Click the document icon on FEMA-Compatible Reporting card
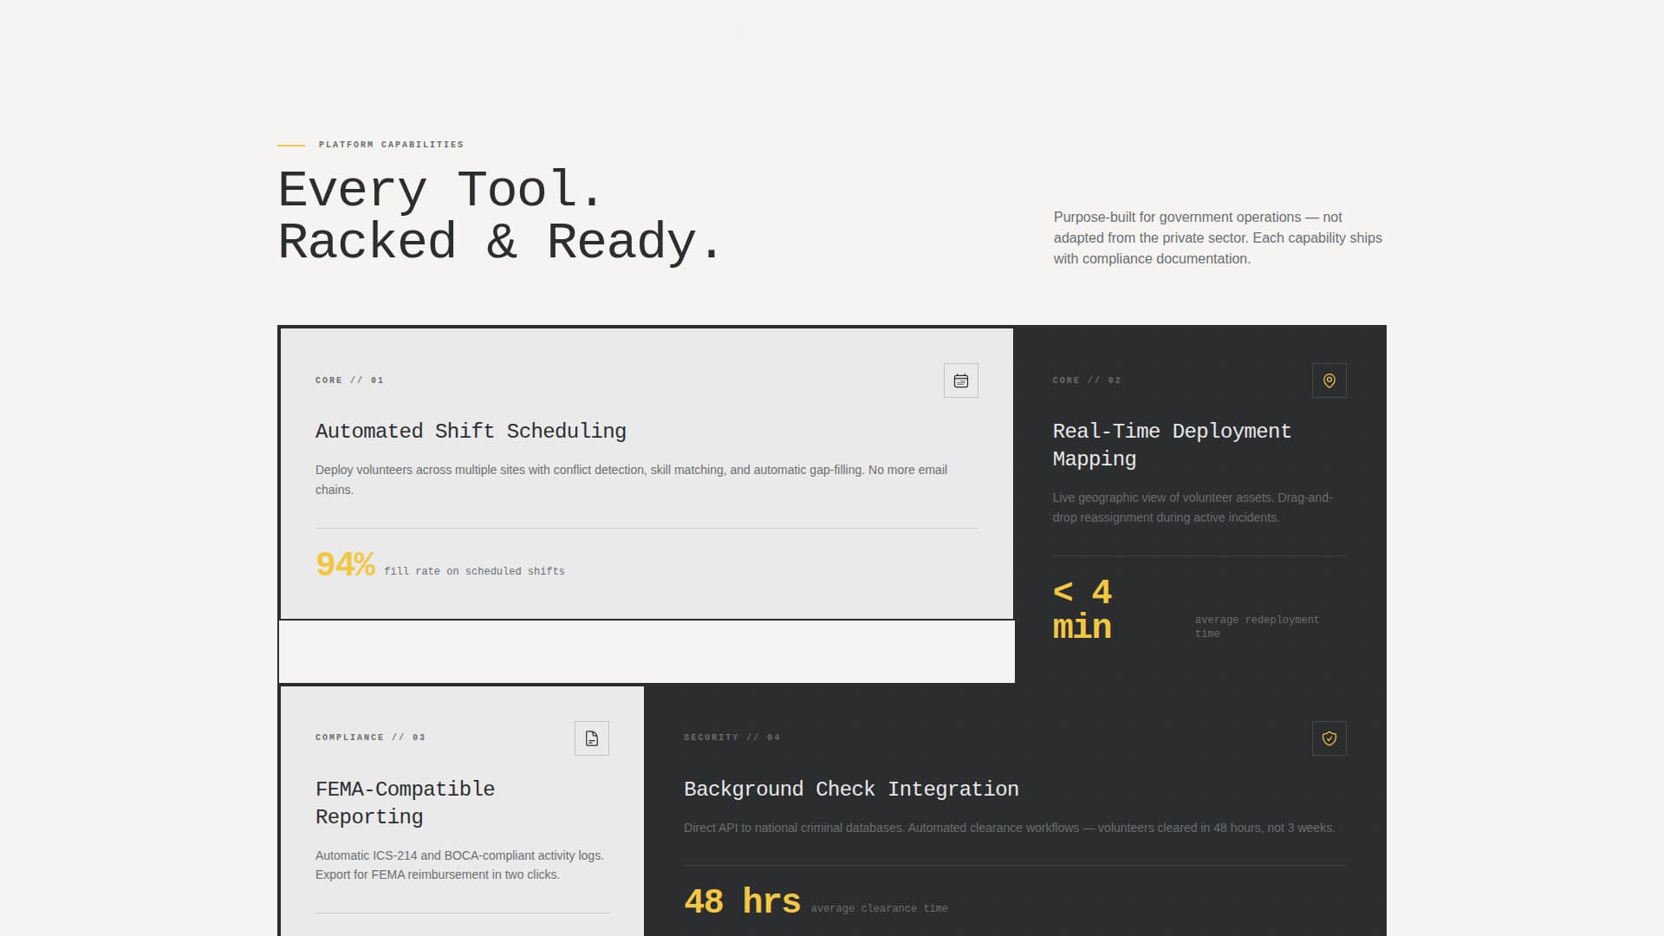1664x936 pixels. (591, 738)
